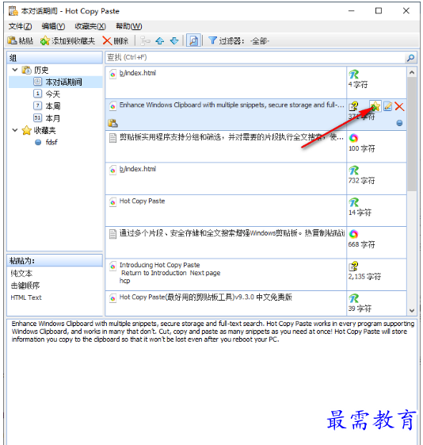This screenshot has height=445, width=423.
Task: Move the snippet up with blue up arrow
Action: (x=160, y=41)
